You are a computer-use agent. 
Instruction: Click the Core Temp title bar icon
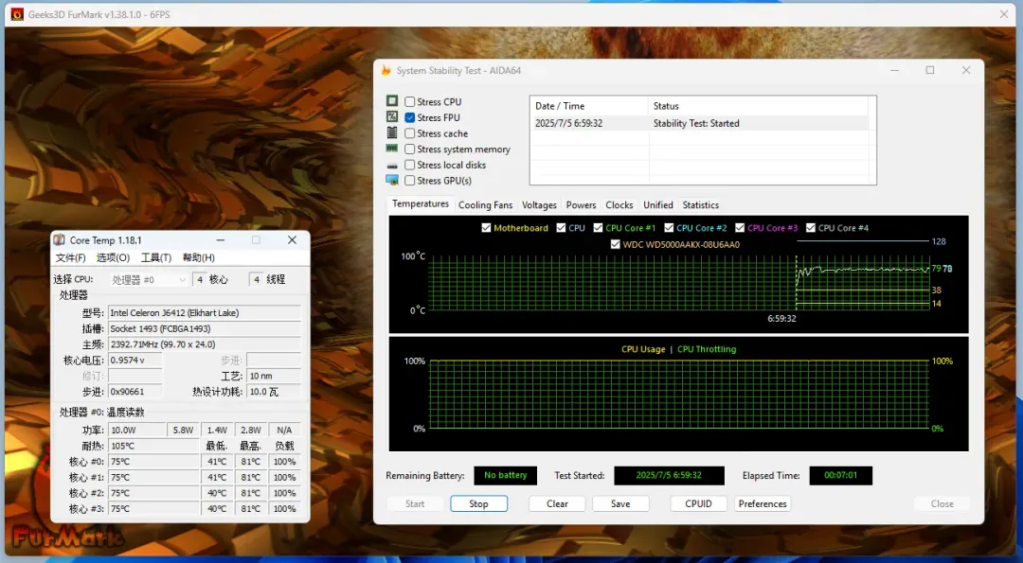coord(60,240)
